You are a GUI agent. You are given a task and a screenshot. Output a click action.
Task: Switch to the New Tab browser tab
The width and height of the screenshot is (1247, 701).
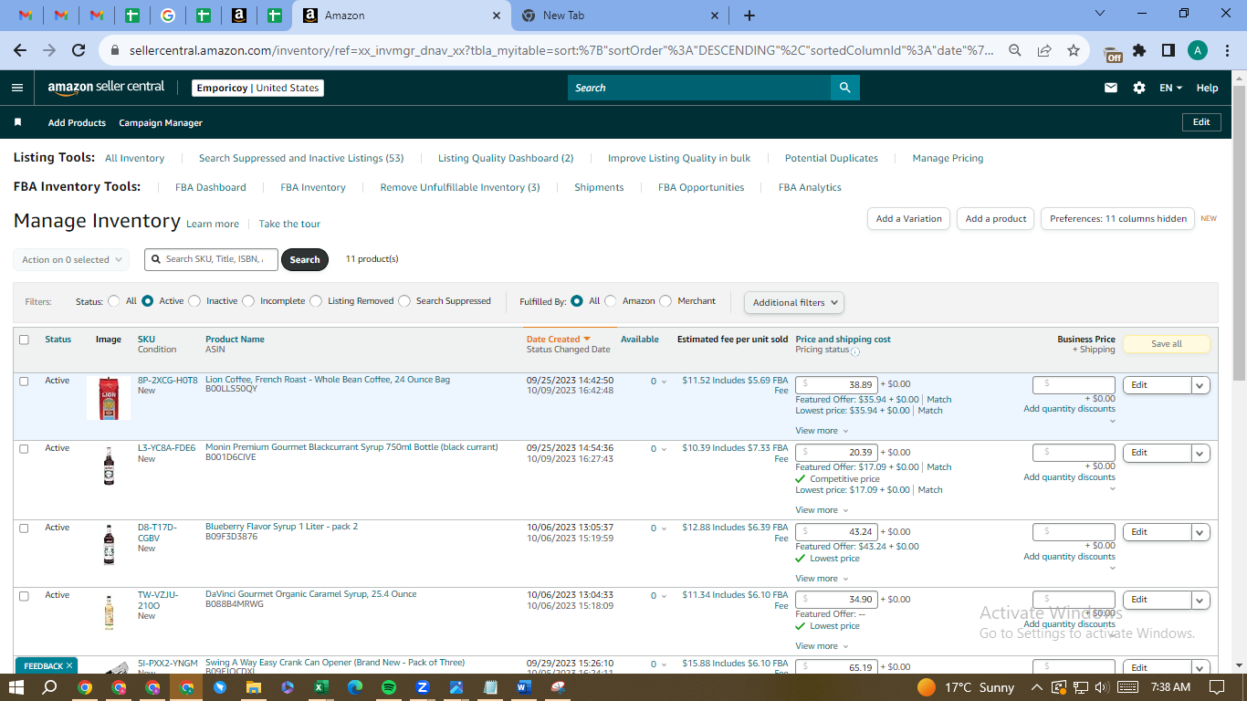pyautogui.click(x=621, y=16)
